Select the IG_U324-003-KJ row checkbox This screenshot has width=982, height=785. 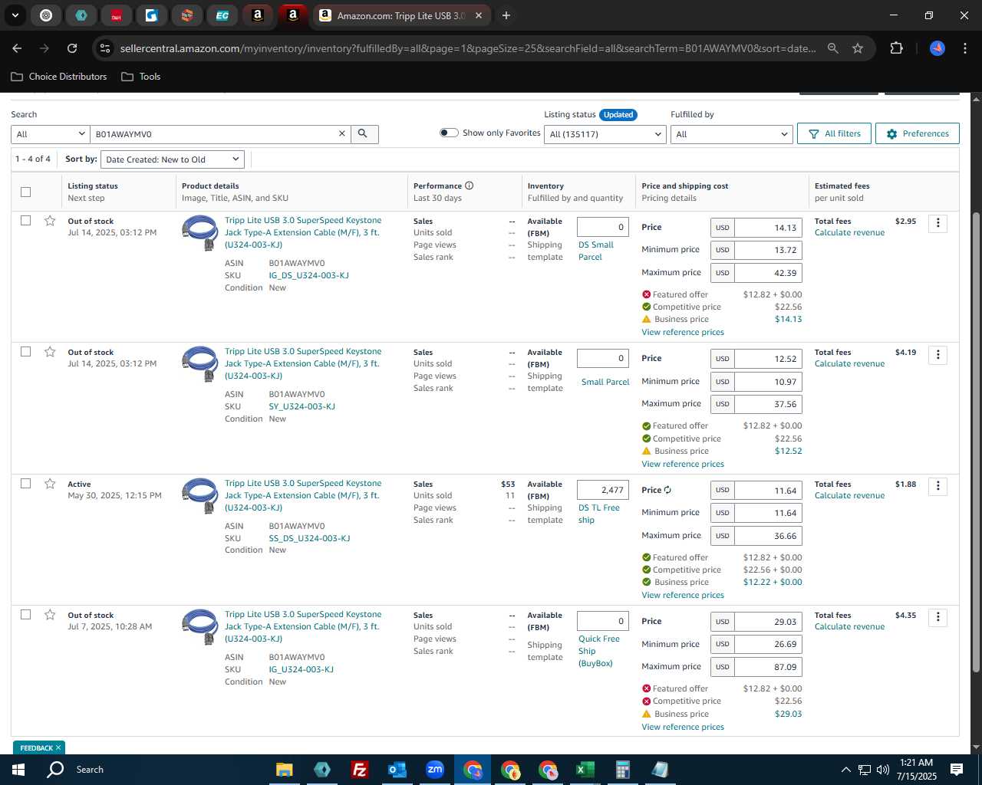click(25, 615)
